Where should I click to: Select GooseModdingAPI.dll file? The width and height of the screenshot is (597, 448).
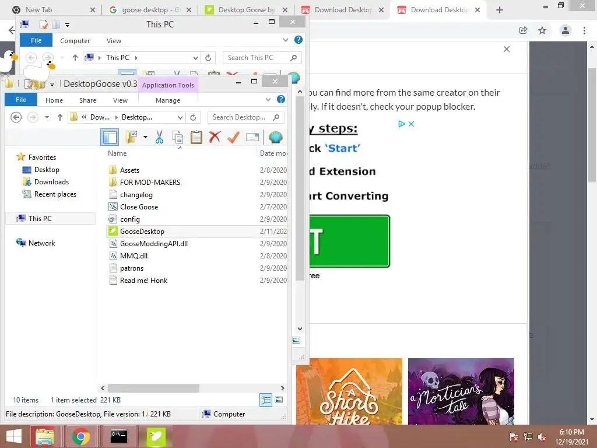point(154,243)
